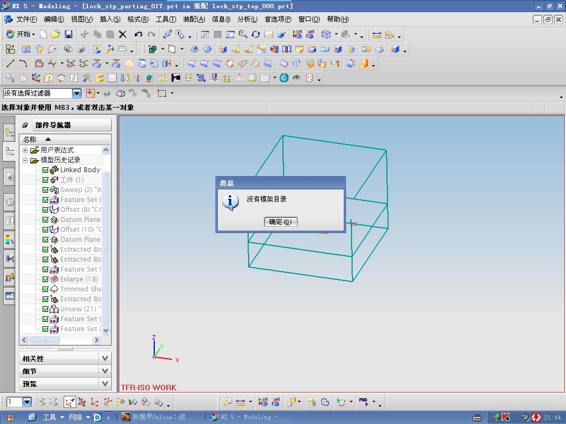
Task: Click the Sketch icon in feature toolbar
Action: point(10,49)
